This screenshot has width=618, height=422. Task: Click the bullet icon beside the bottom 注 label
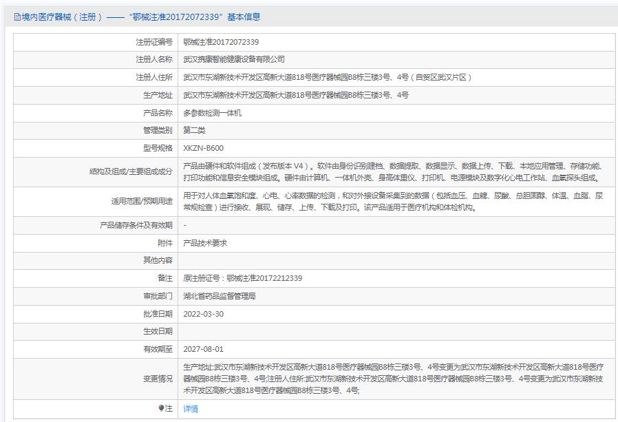[162, 408]
